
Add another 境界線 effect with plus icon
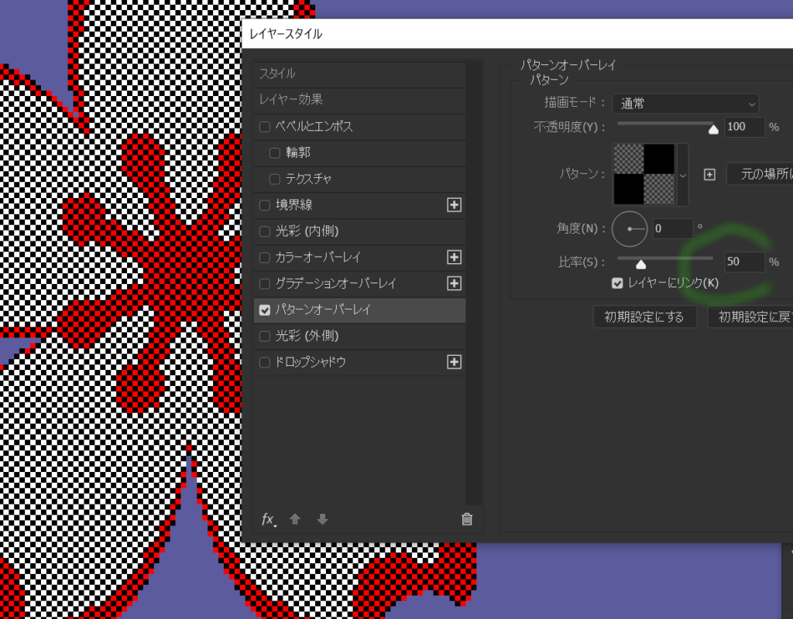(x=455, y=205)
